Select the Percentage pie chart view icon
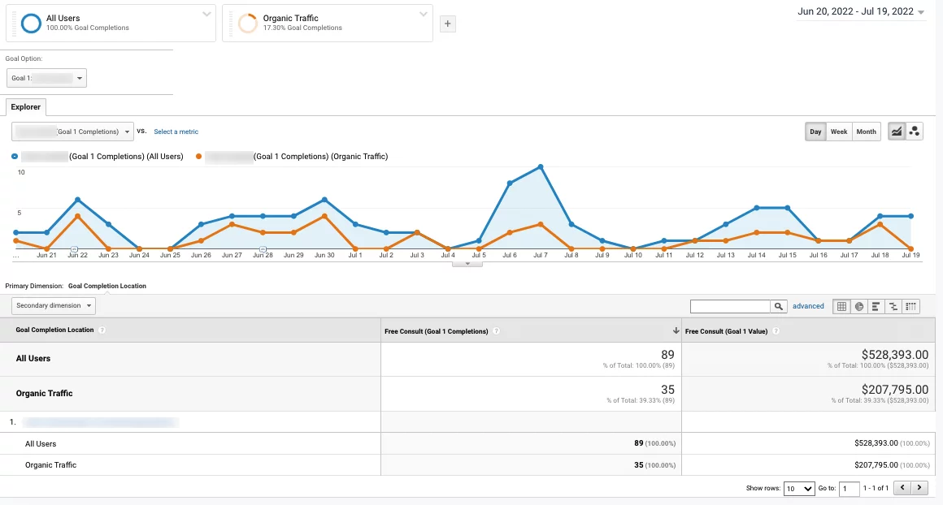Screen dimensions: 943x505 [x=859, y=306]
